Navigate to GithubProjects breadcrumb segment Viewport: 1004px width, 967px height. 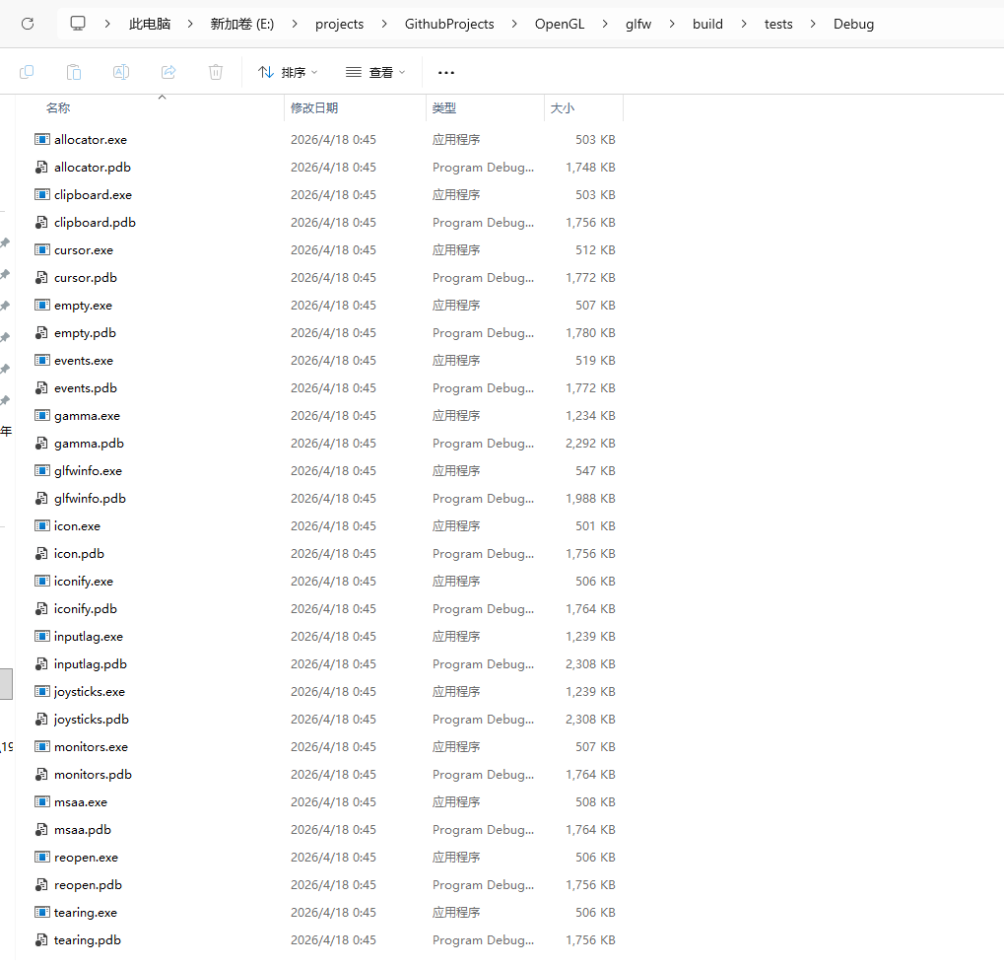coord(449,24)
